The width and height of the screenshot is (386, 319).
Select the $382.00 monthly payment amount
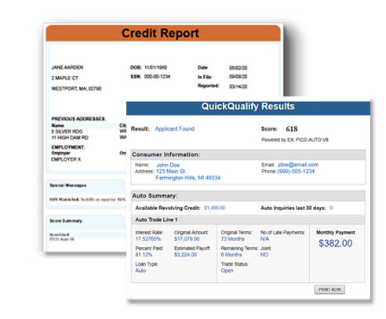336,243
